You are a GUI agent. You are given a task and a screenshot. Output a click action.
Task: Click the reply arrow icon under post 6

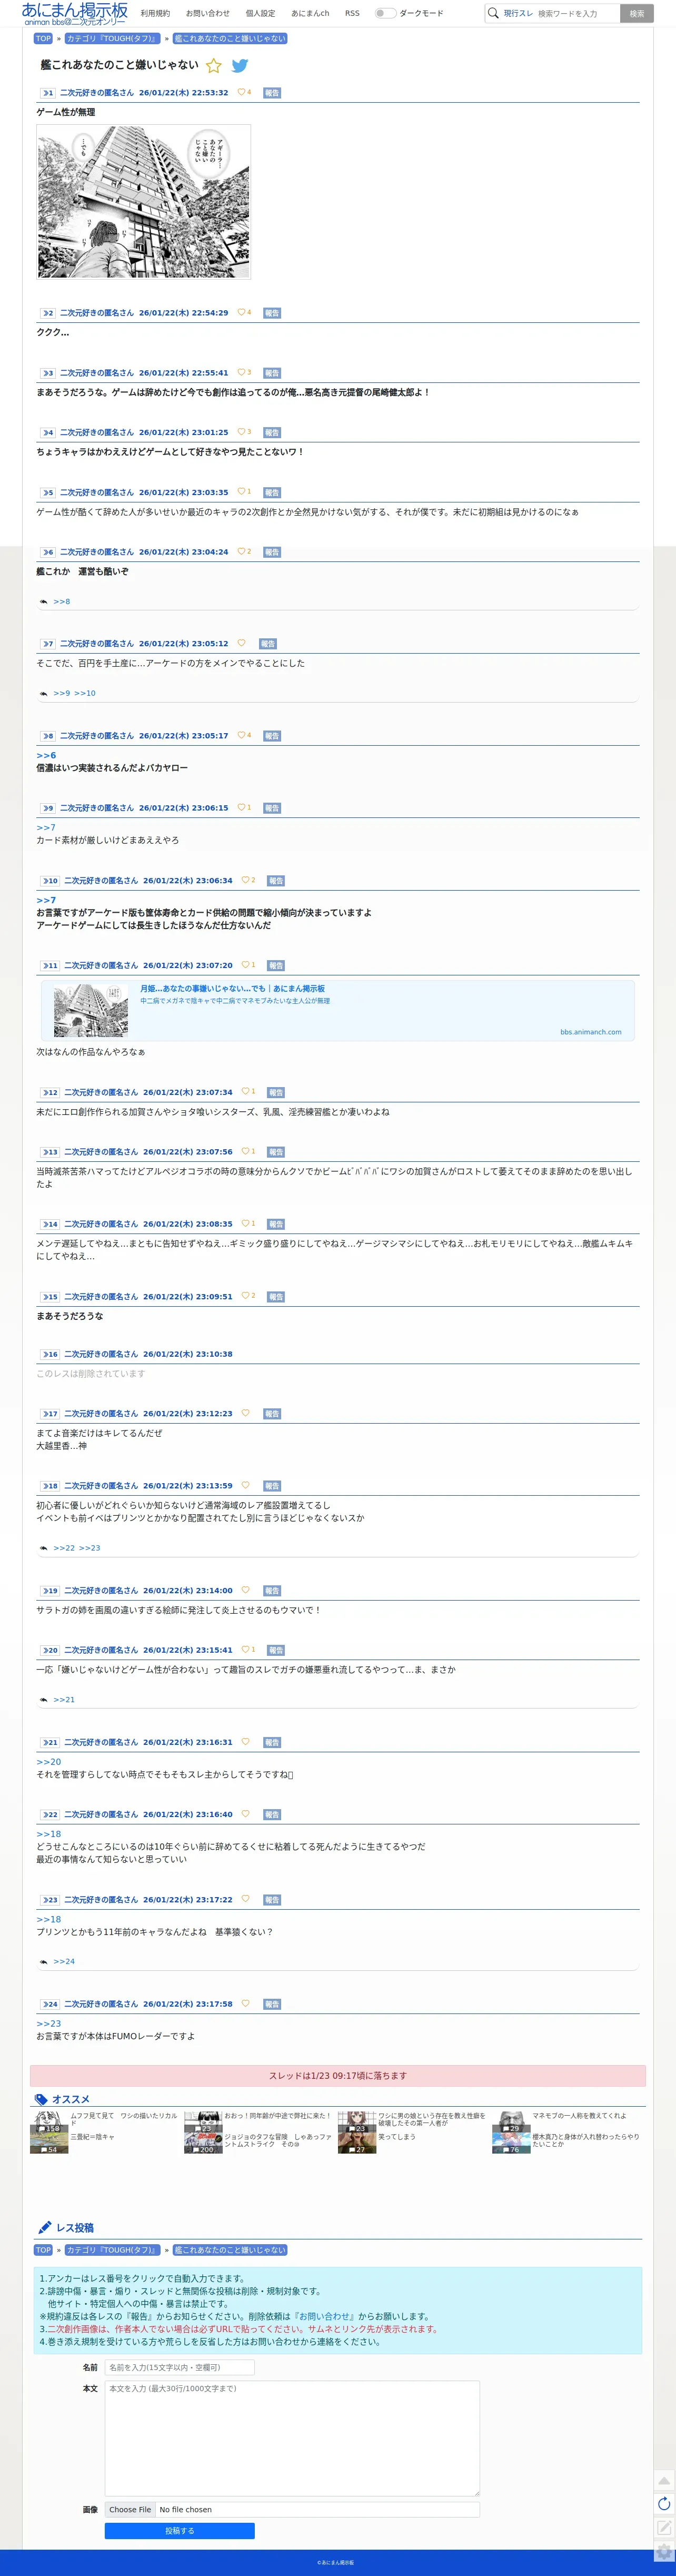point(44,602)
